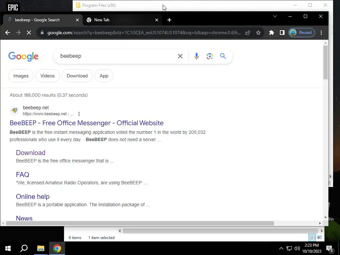Open the taskbar clock showing 2:23 PM
Screen dimensions: 340x255
[312, 248]
